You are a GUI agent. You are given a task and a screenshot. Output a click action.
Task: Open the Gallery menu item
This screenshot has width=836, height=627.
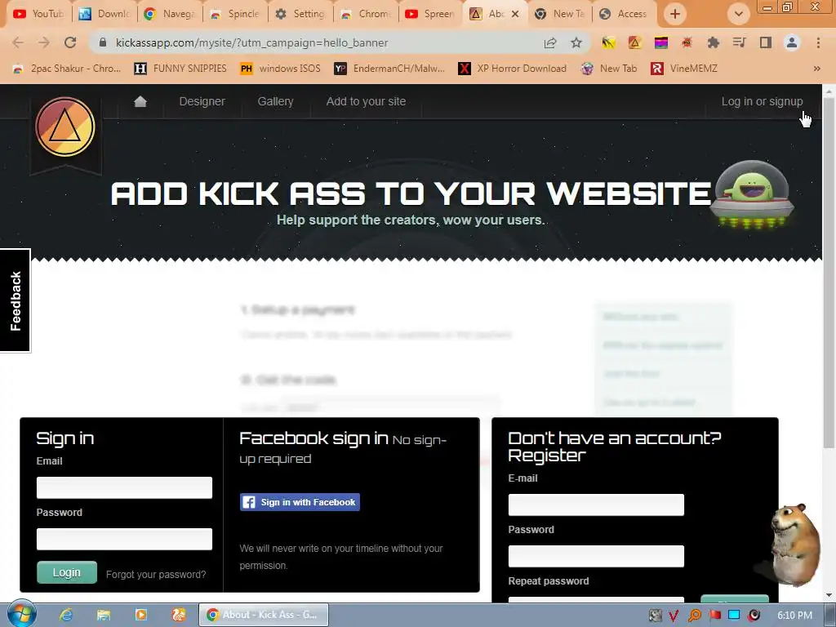click(x=276, y=101)
